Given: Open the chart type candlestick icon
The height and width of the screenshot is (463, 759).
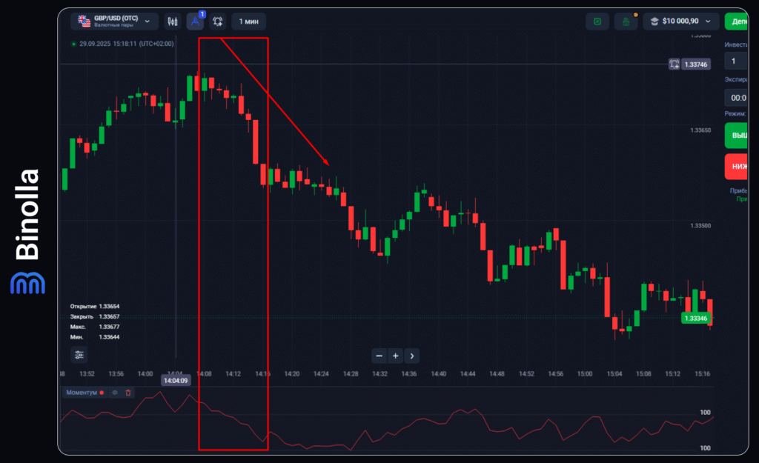Looking at the screenshot, I should click(x=173, y=21).
